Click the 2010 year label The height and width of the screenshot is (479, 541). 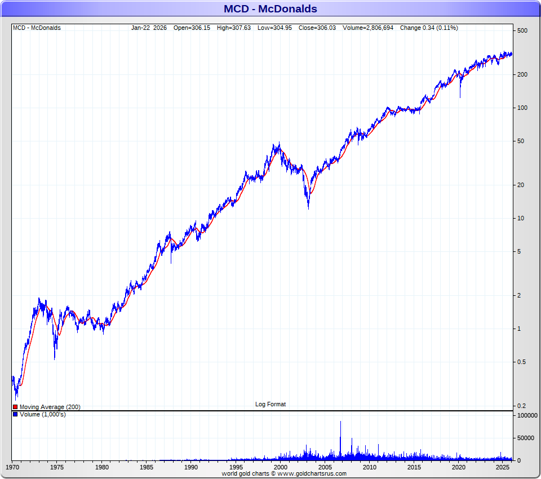[370, 467]
